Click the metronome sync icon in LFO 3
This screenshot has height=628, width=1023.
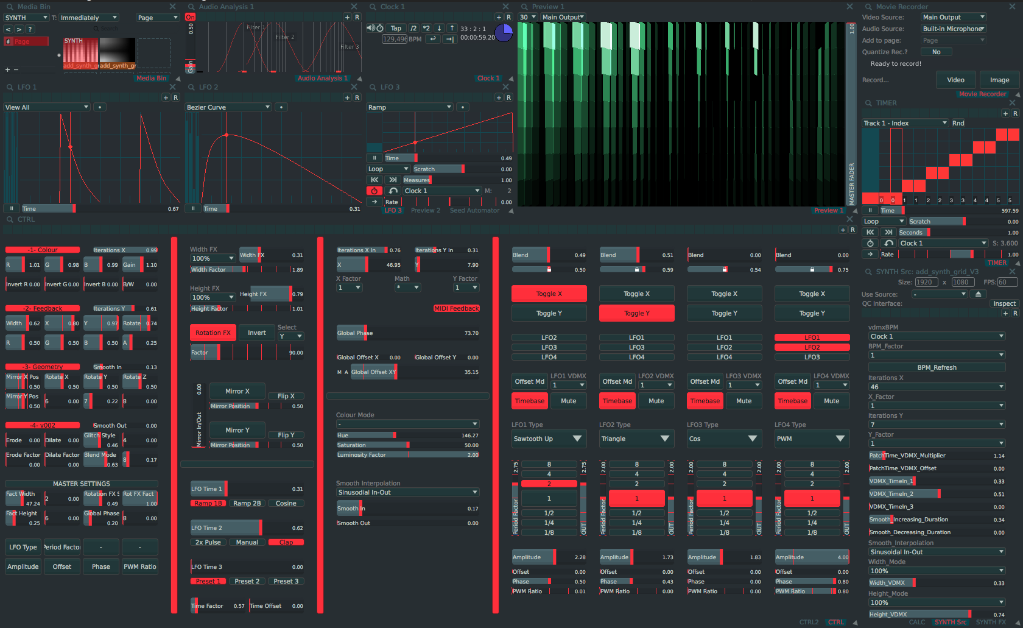373,190
